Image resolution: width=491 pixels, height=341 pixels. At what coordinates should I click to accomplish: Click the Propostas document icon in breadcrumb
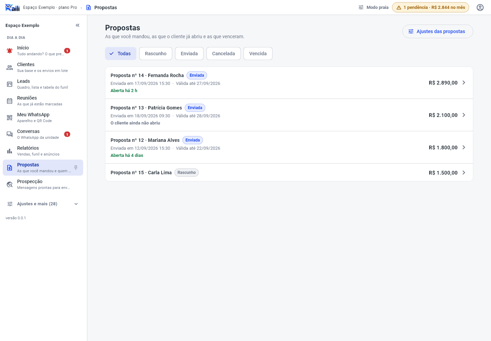tap(89, 8)
